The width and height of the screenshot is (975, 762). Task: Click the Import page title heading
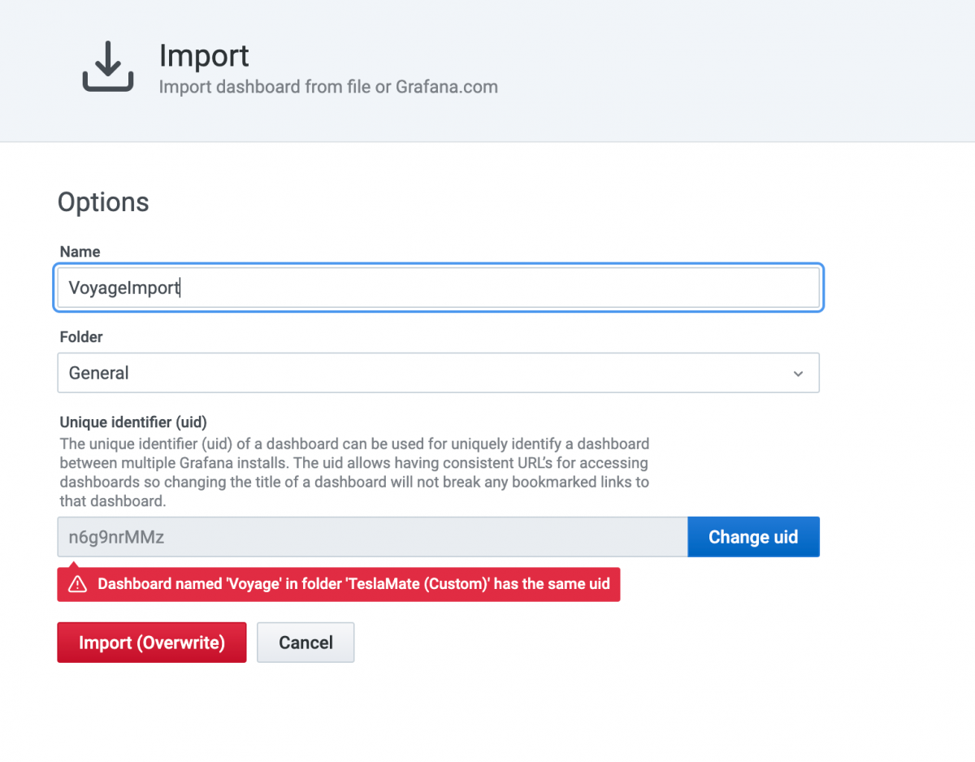click(x=204, y=56)
